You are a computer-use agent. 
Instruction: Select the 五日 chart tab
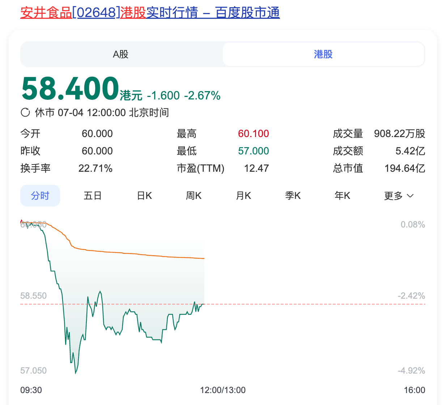(93, 196)
